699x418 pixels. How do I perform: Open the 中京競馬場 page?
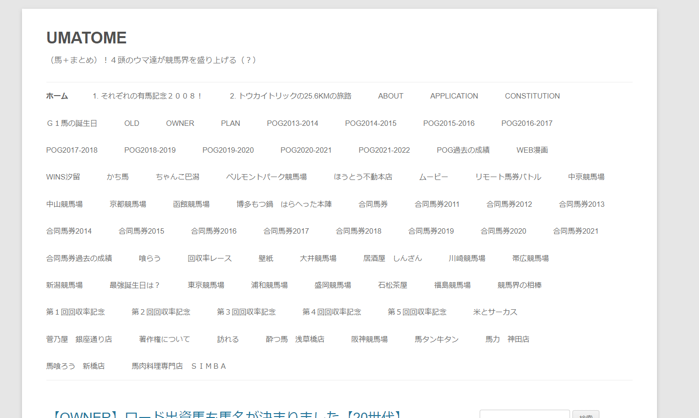click(x=586, y=177)
